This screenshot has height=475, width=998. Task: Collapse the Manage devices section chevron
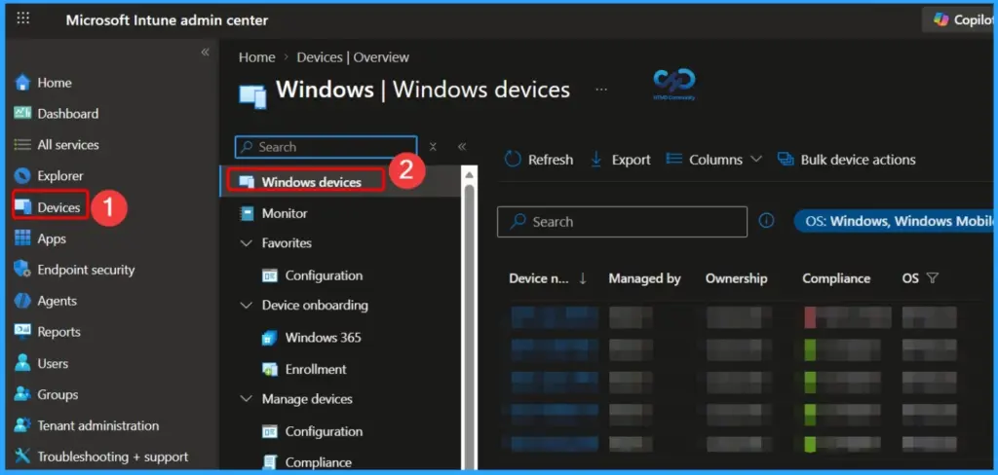click(247, 399)
